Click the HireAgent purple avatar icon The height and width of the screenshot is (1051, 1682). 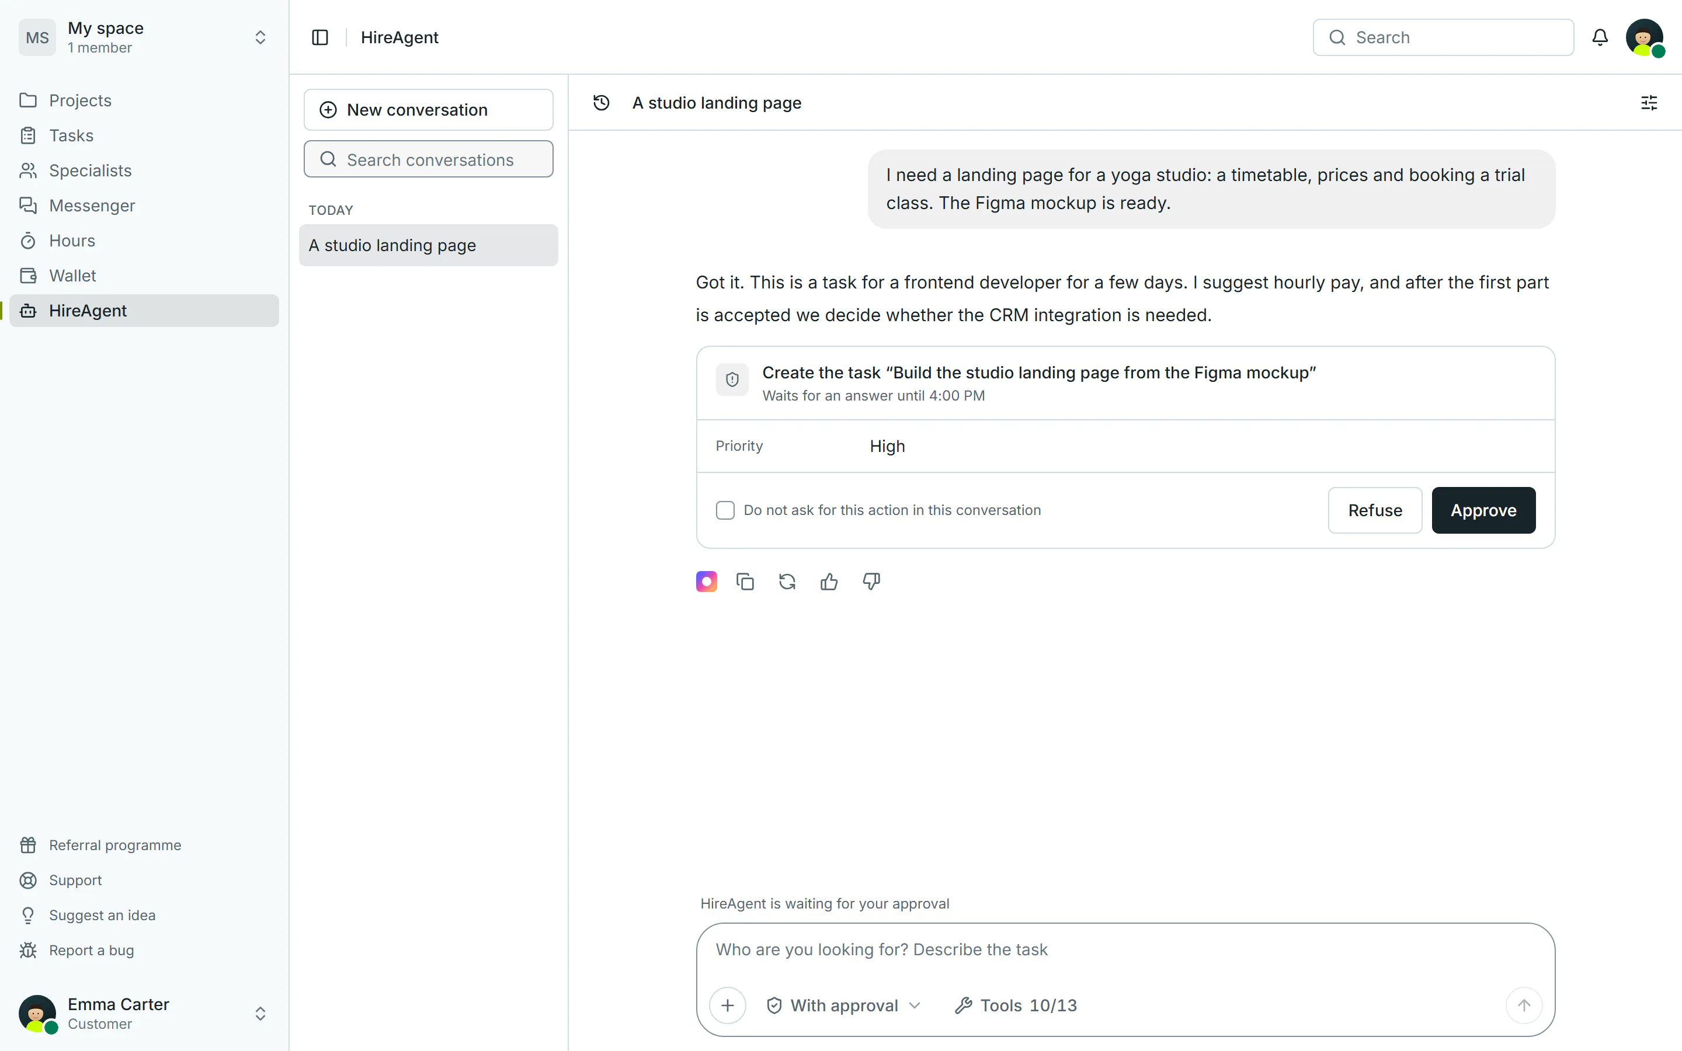tap(706, 581)
